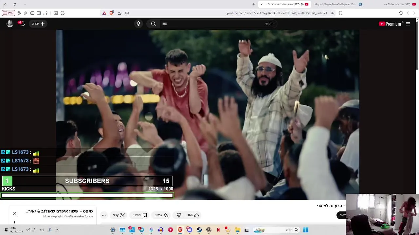Click the address bar URL field
This screenshot has height=235, width=419.
click(277, 13)
